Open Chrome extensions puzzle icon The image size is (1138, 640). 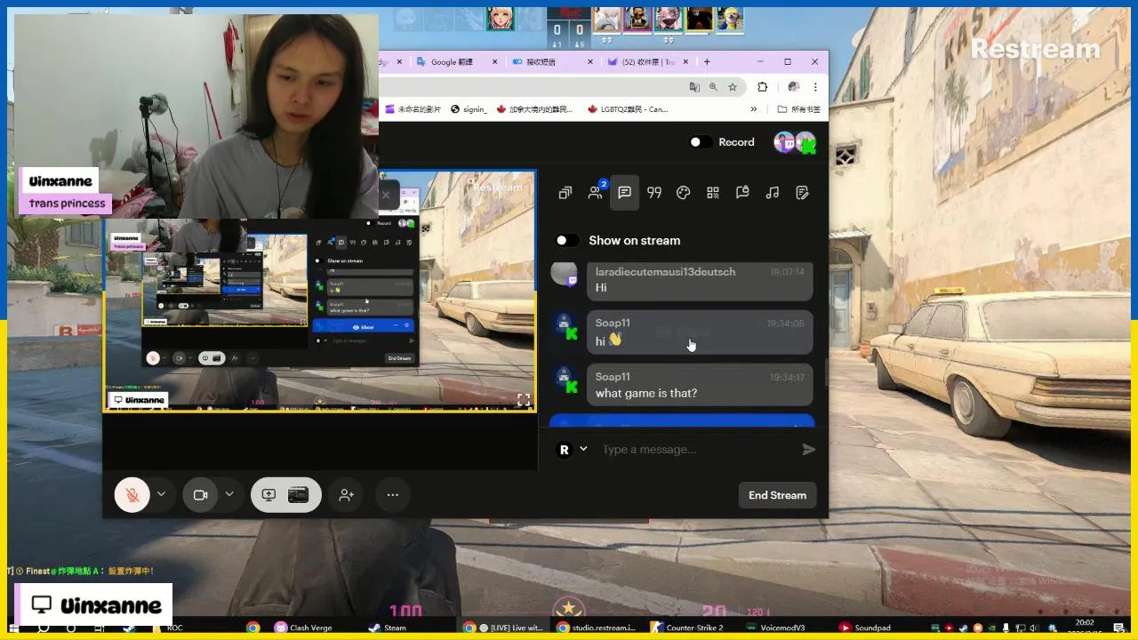click(762, 87)
